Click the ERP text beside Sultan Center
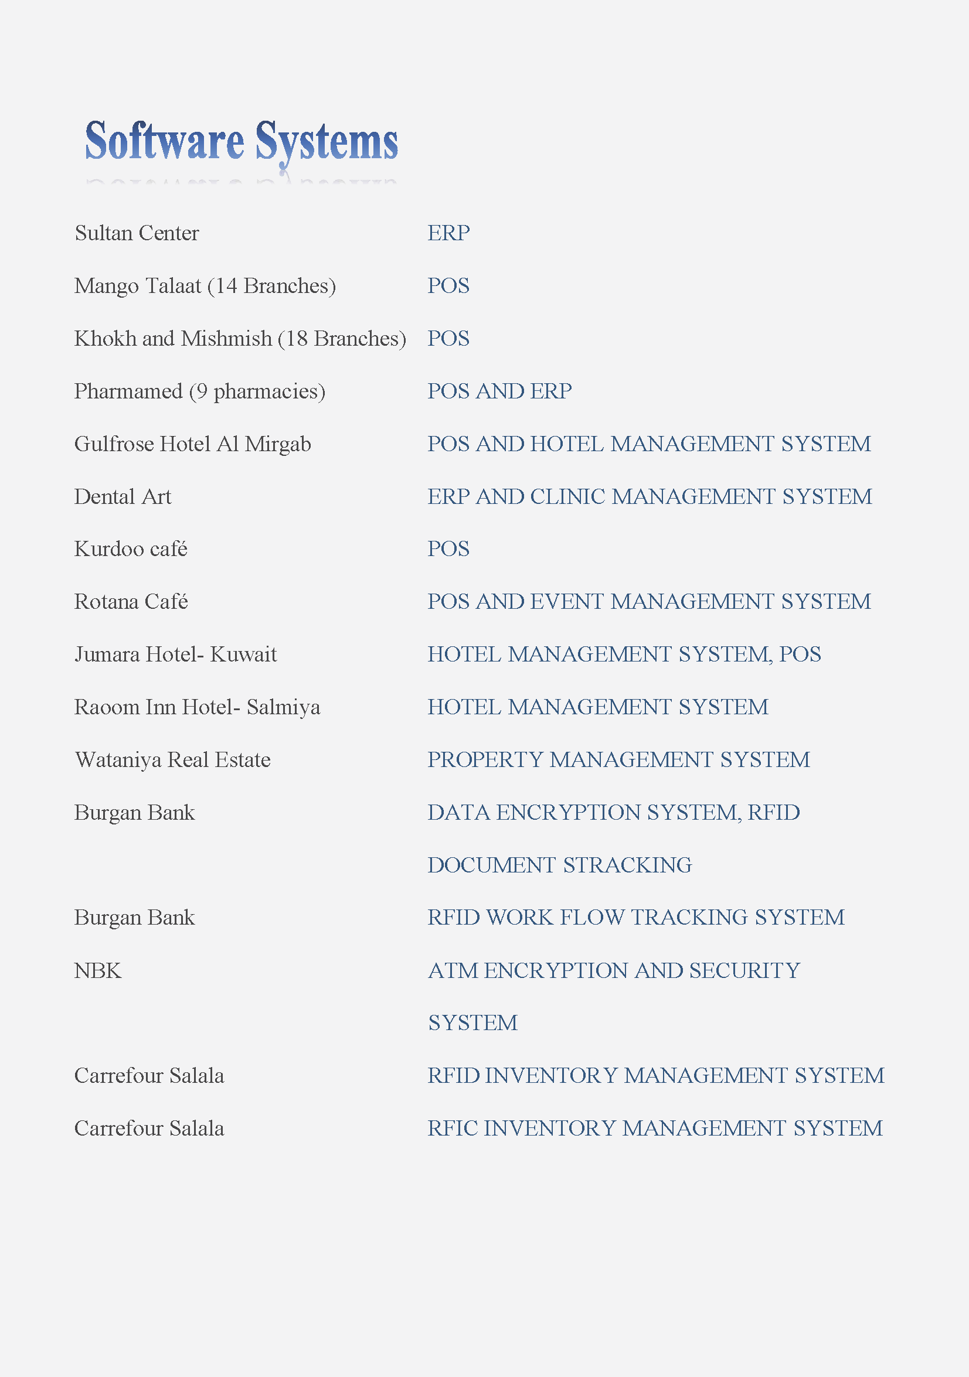The width and height of the screenshot is (969, 1377). 448,233
